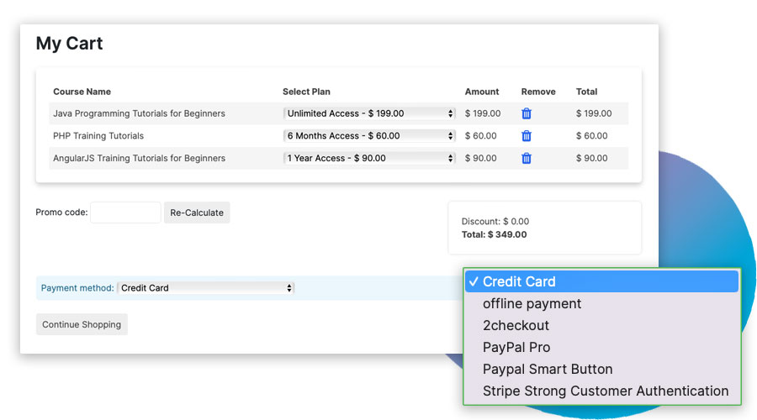Viewport: 757px width, 420px height.
Task: Click the Payment method label
Action: click(77, 288)
